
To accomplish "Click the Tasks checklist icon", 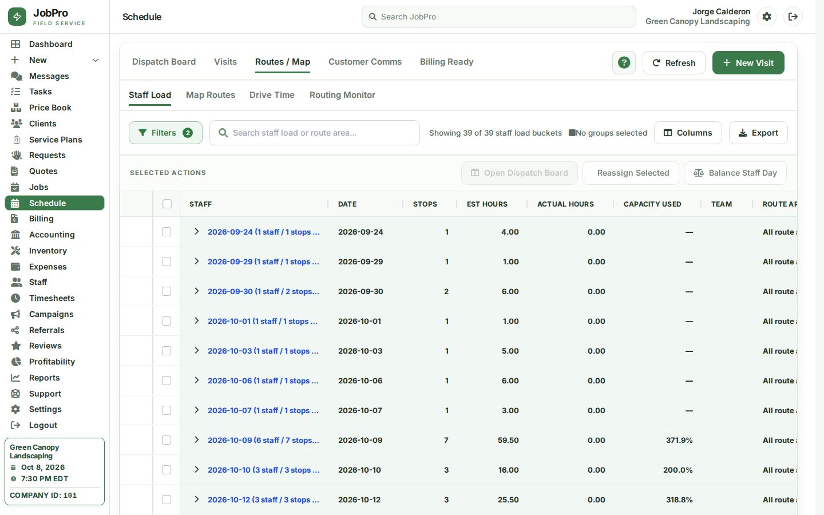I will click(x=15, y=92).
